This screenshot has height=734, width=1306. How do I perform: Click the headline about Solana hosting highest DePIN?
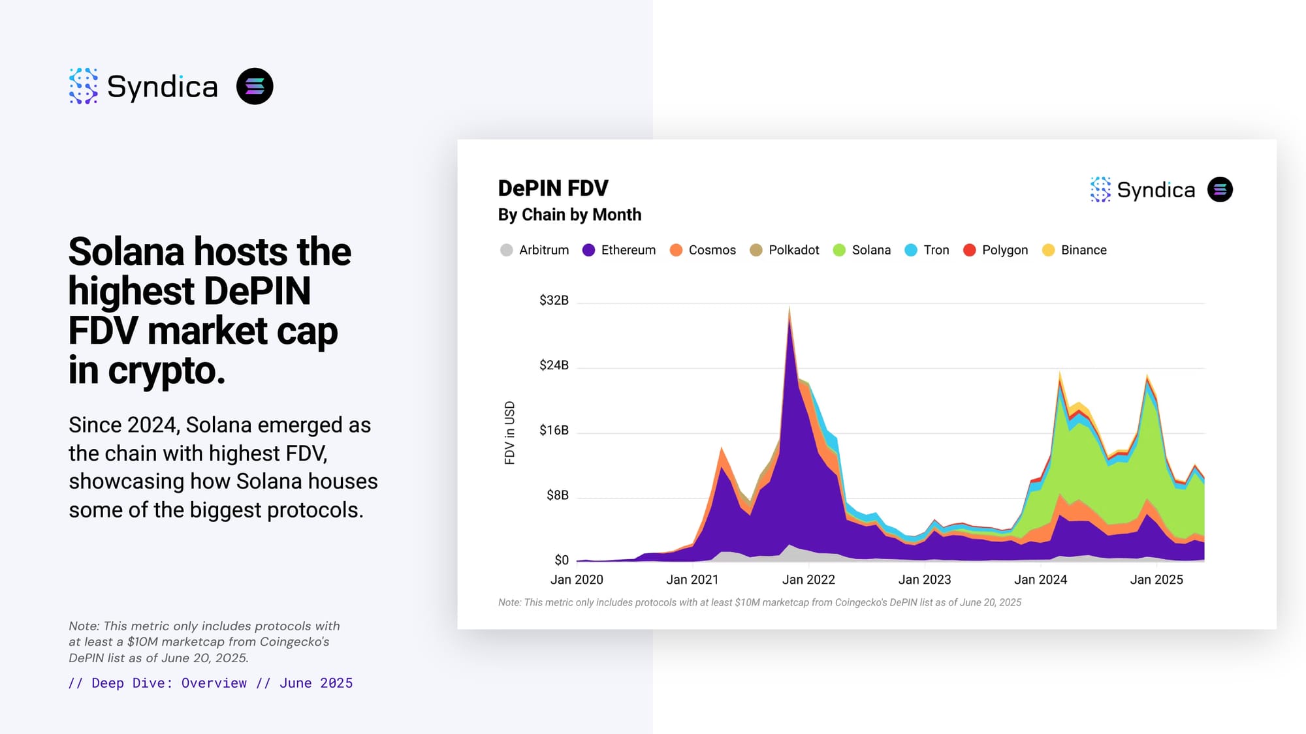[210, 311]
